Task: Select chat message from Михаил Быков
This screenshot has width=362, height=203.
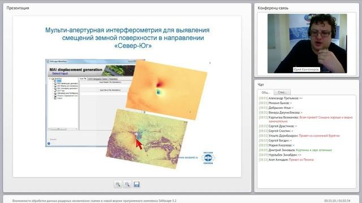Action: pyautogui.click(x=275, y=103)
